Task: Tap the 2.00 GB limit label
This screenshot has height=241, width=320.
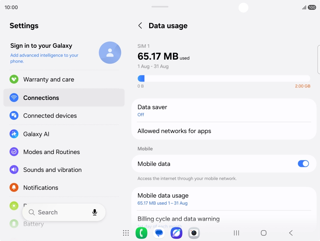Action: click(x=303, y=86)
